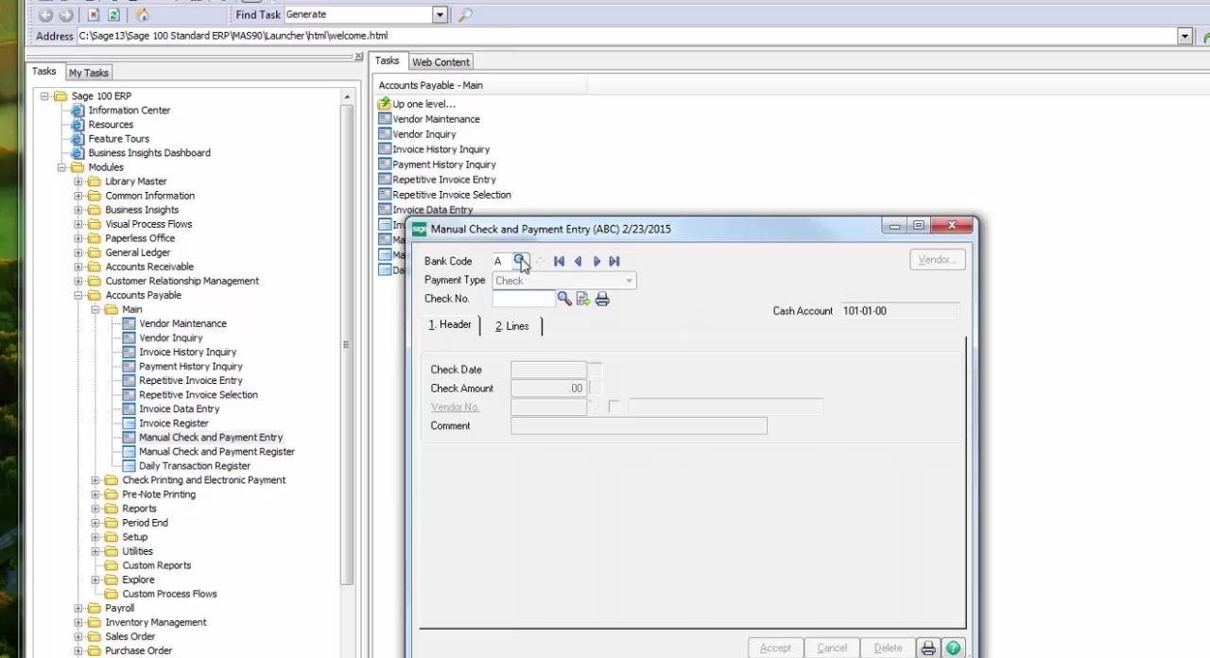This screenshot has height=658, width=1210.
Task: Close the Tasks side panel with the X
Action: pos(358,57)
